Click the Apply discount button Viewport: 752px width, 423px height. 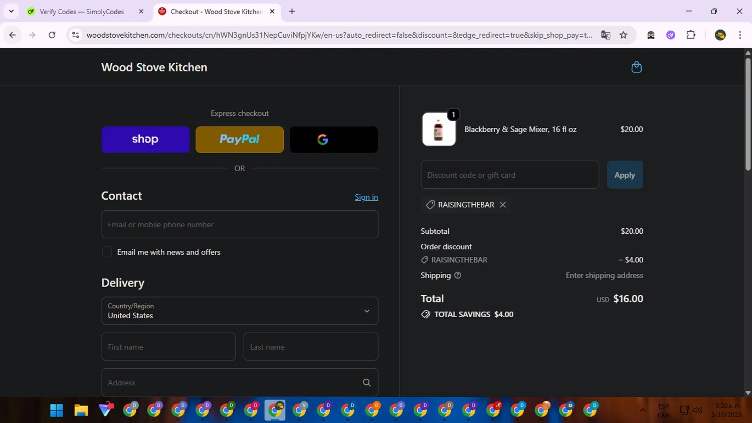(x=625, y=175)
